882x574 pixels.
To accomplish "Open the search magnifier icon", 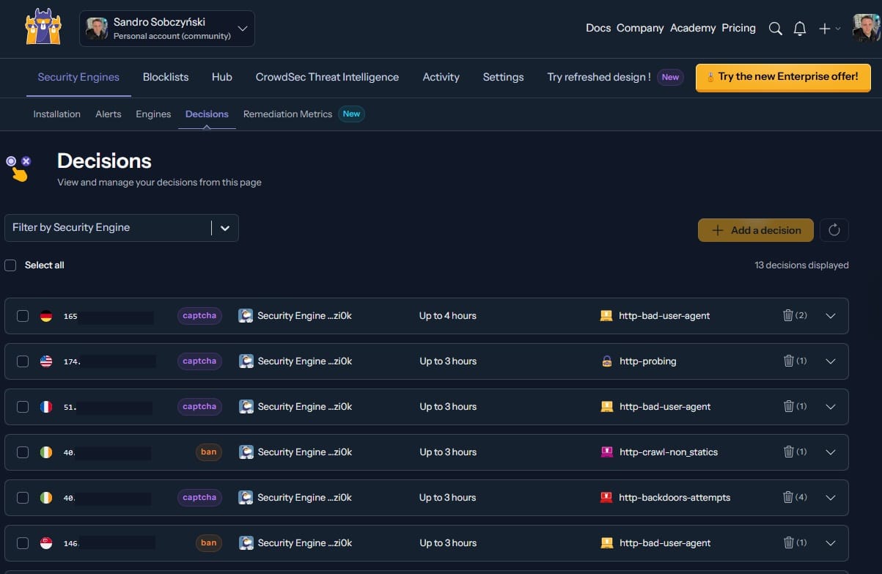I will coord(775,29).
